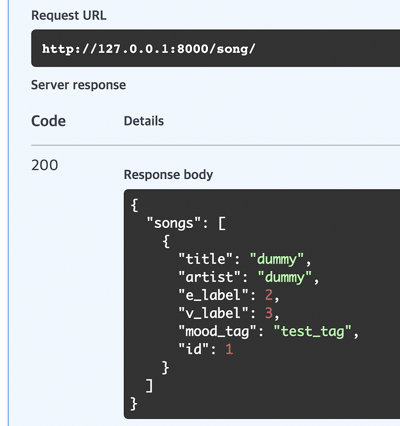Click the "Details" column header

point(143,121)
